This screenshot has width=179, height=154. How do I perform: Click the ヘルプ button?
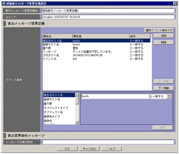[112, 149]
